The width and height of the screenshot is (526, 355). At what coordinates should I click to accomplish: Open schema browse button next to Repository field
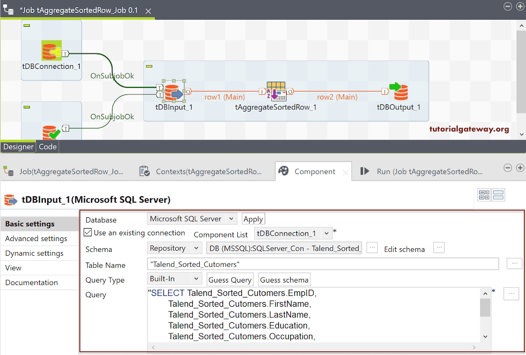coord(372,248)
